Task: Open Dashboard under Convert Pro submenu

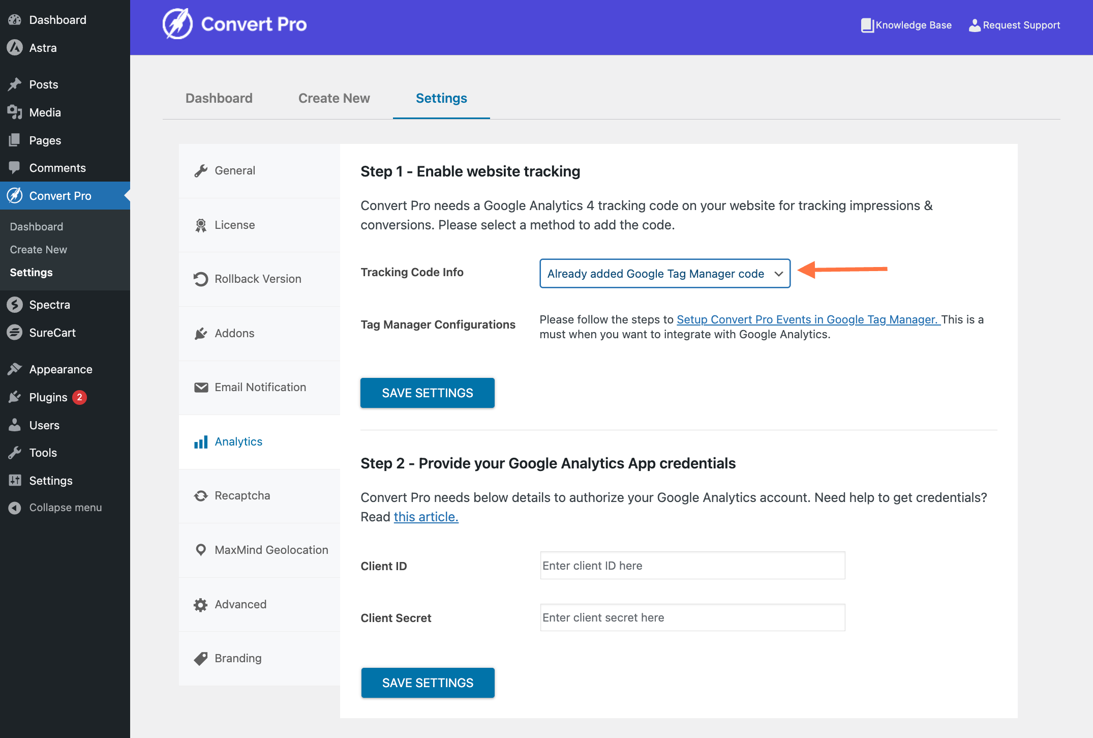Action: (37, 227)
